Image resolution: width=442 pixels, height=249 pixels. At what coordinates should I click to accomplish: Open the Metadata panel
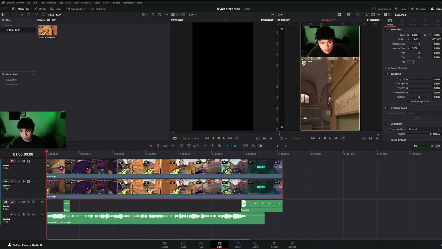419,9
